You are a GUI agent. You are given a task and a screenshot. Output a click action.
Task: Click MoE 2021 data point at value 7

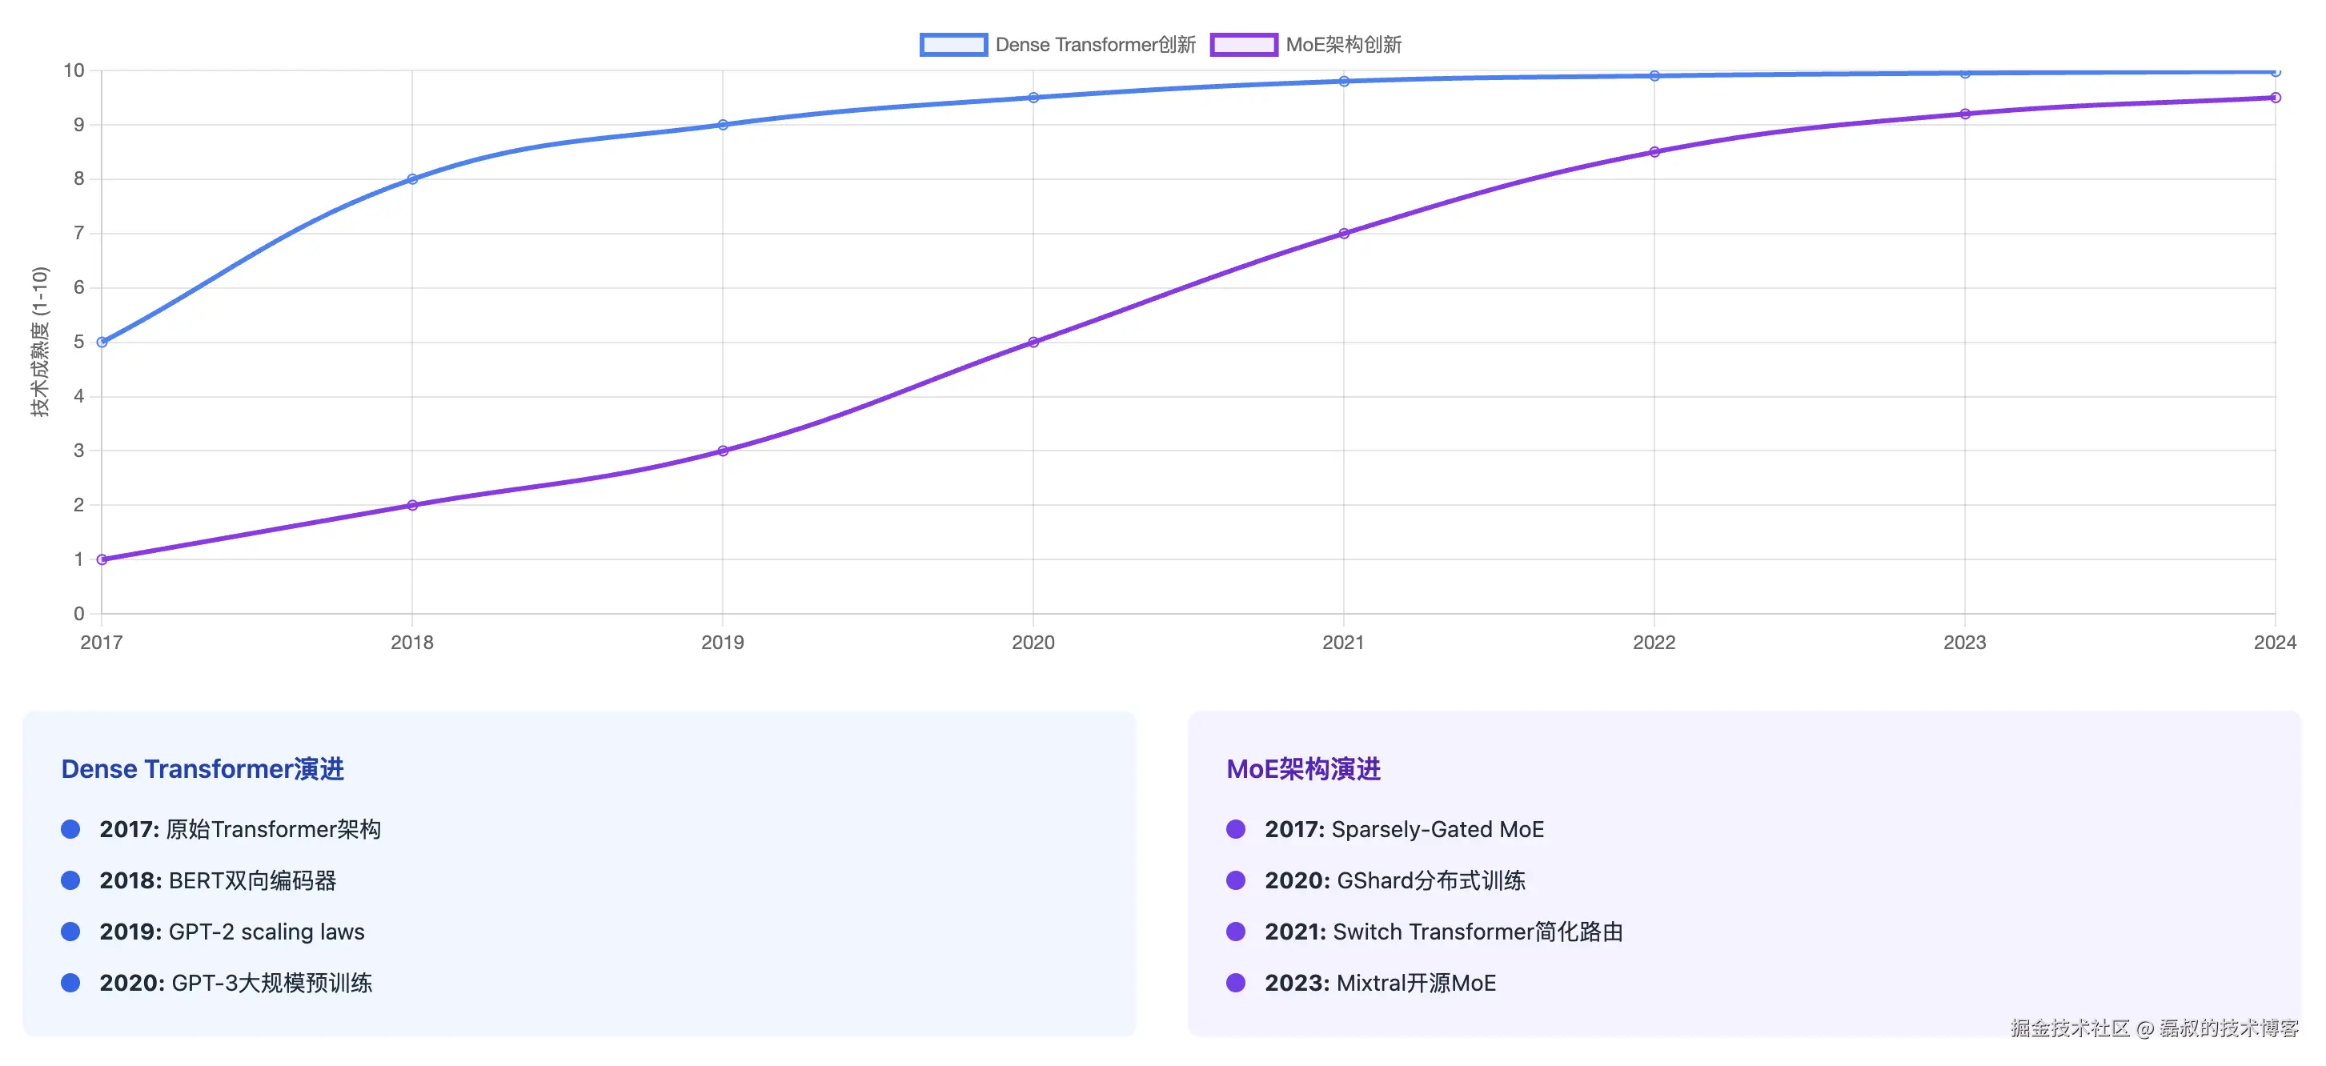(x=1344, y=233)
